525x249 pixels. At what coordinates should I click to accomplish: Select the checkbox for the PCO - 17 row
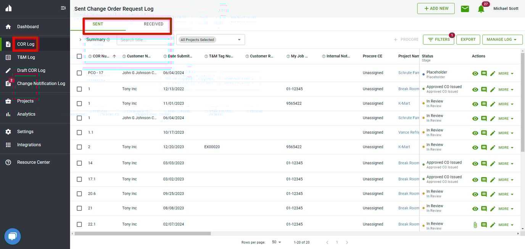(x=79, y=73)
